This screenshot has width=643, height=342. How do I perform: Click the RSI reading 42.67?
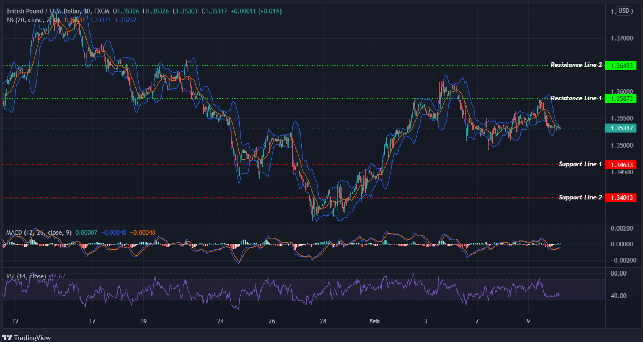pyautogui.click(x=57, y=277)
